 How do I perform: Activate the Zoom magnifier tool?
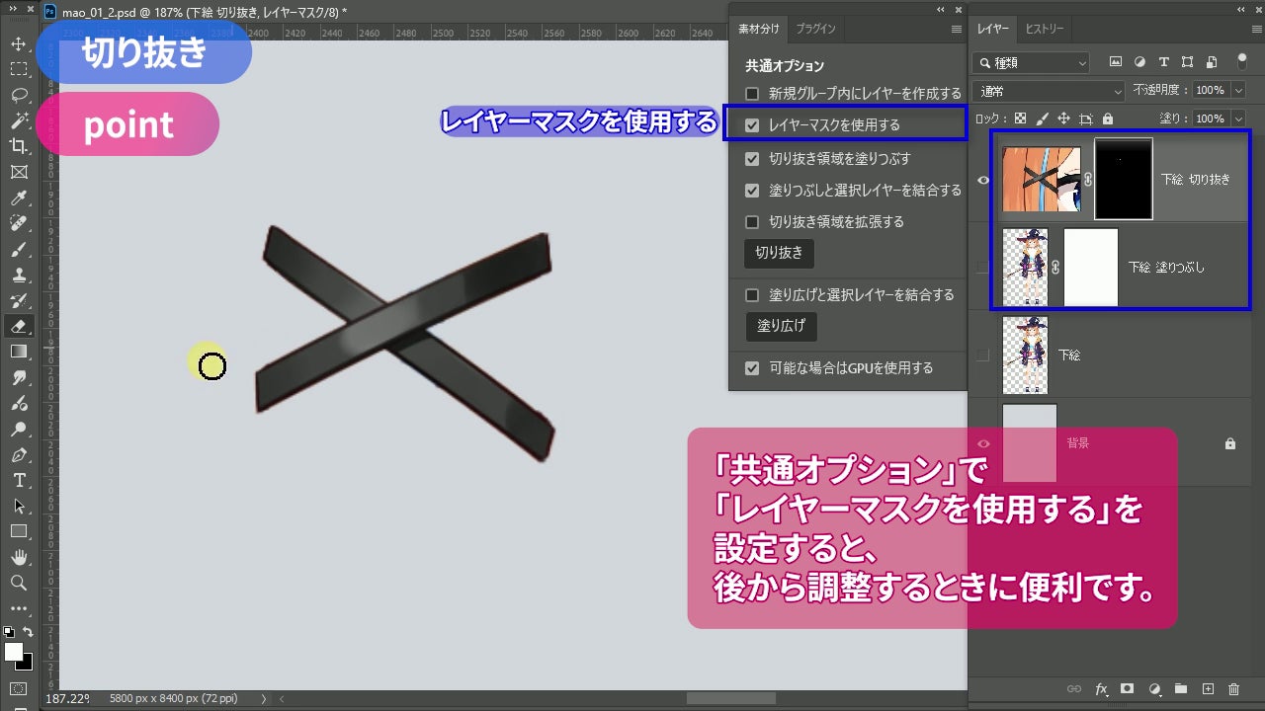[18, 583]
